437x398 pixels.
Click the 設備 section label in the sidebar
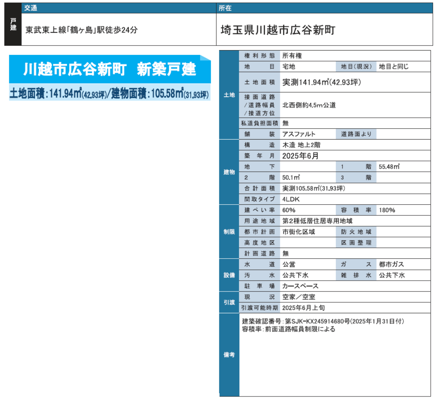tap(229, 275)
